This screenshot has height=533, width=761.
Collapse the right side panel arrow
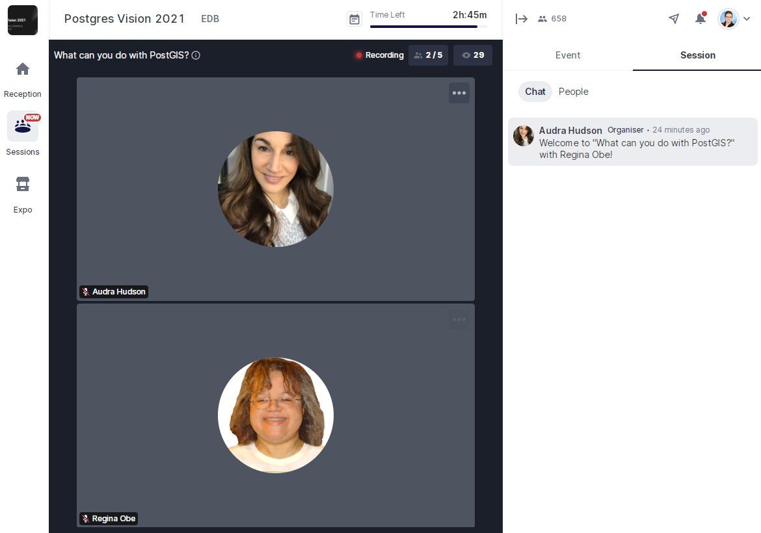521,19
